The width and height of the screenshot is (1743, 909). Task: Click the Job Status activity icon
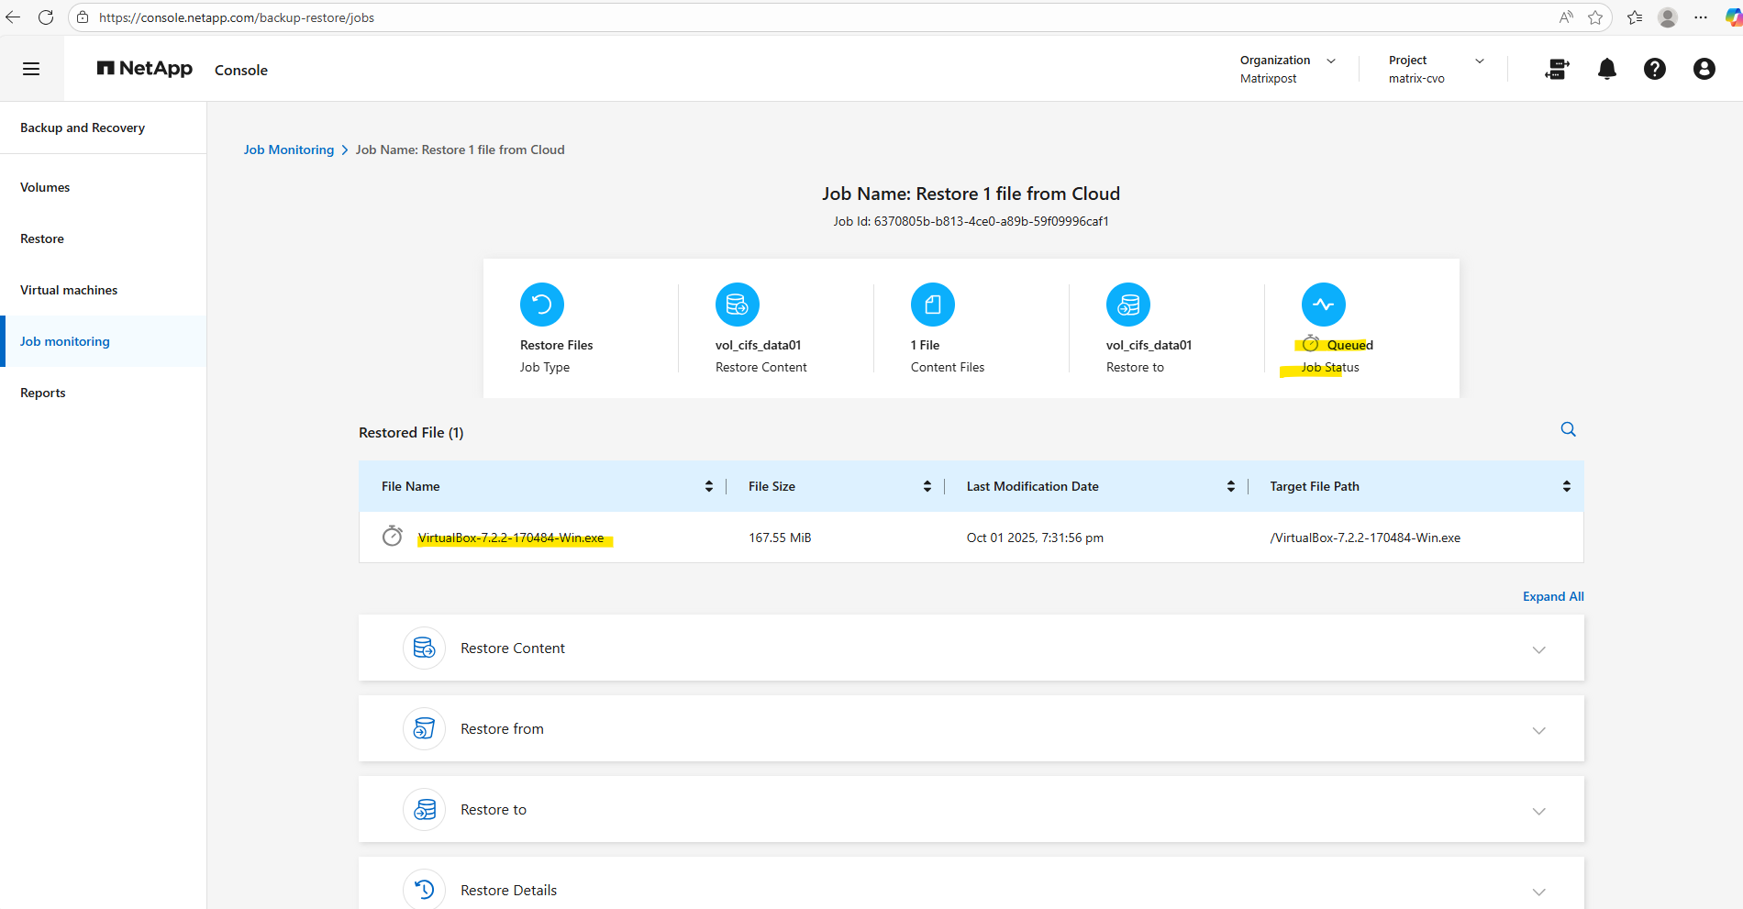coord(1323,305)
